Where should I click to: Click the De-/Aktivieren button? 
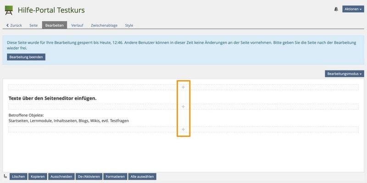pos(89,177)
